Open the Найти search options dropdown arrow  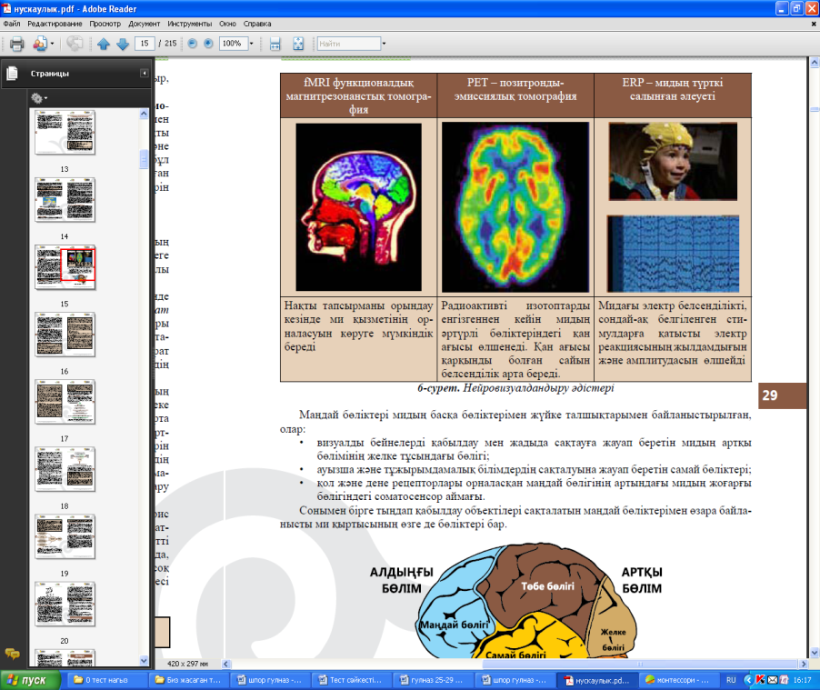384,44
